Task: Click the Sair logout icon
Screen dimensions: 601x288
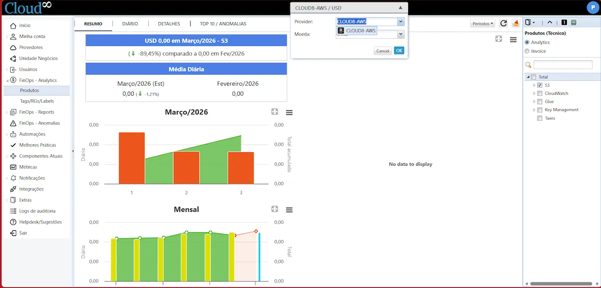Action: [13, 233]
